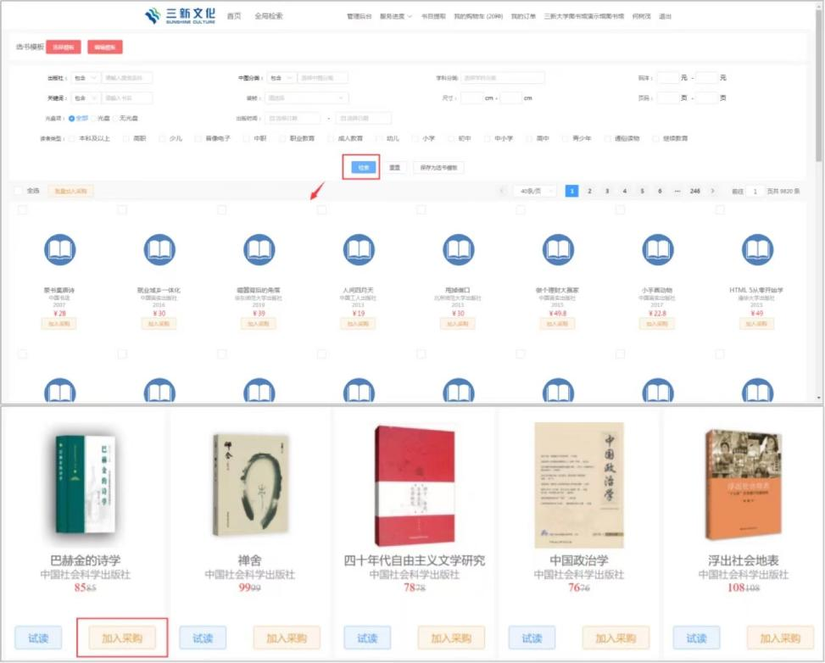
Task: Click the book icon above HTML 5从零开始学
Action: coord(757,249)
